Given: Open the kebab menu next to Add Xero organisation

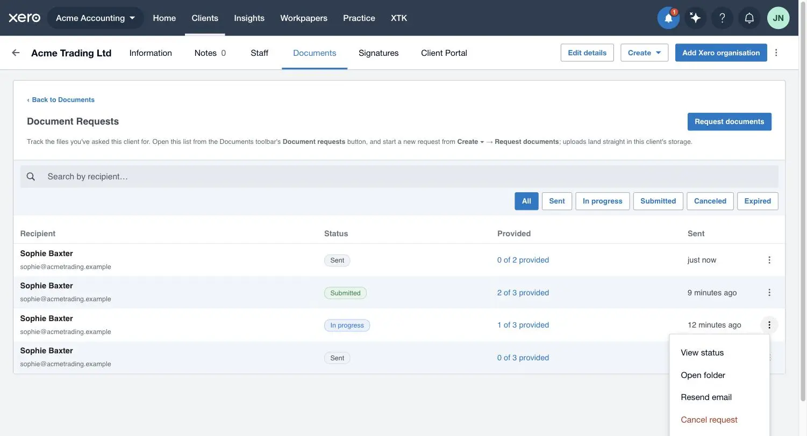Looking at the screenshot, I should 776,53.
